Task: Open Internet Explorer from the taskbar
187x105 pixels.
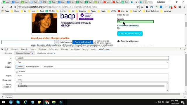Action: 25,102
